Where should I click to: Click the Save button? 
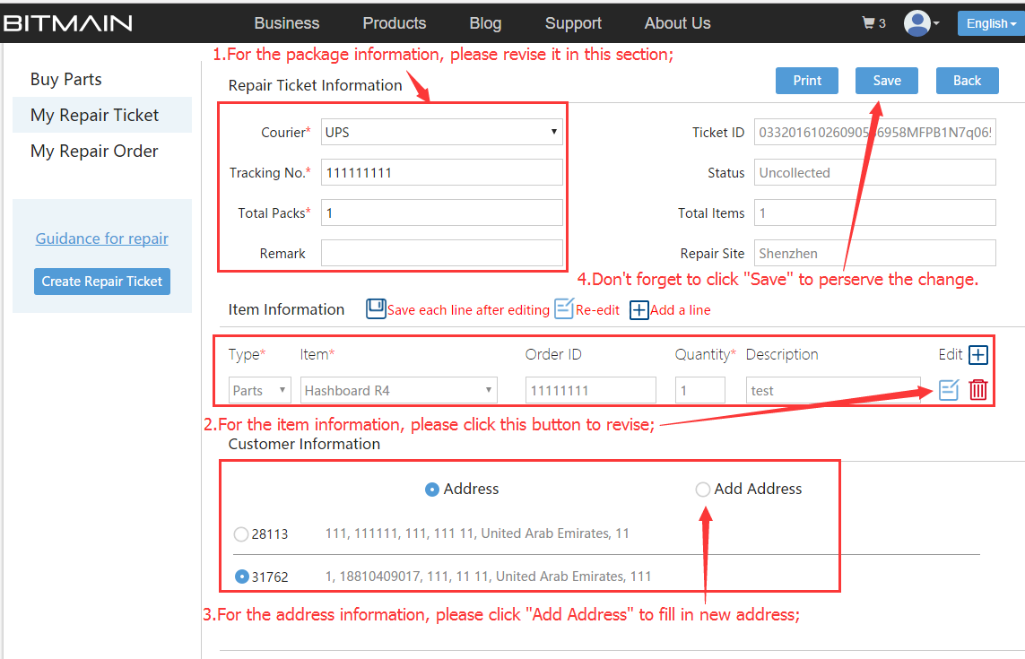886,81
